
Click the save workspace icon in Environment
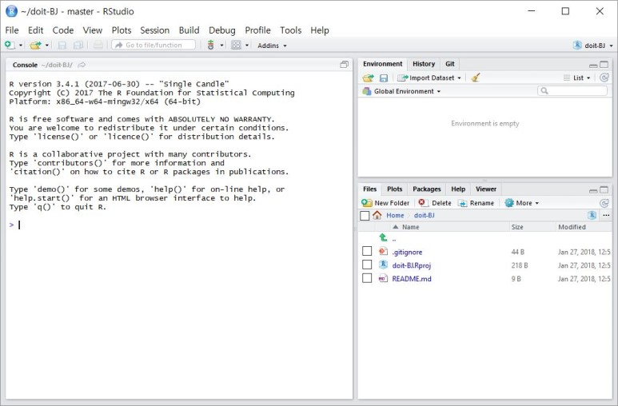pyautogui.click(x=384, y=78)
